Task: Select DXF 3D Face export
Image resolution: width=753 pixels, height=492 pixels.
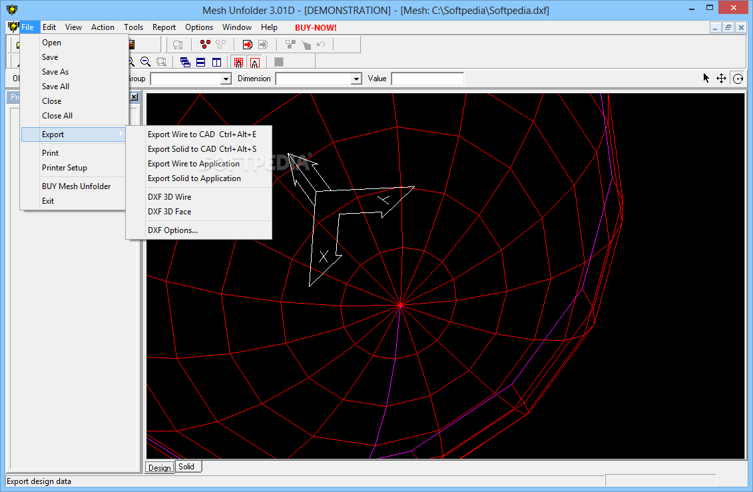Action: coord(199,211)
